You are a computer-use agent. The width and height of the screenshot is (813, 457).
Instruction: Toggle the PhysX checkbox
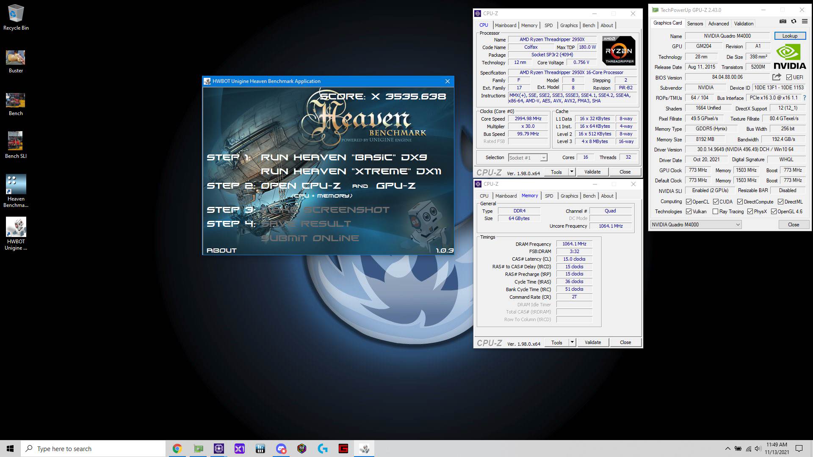(x=750, y=212)
